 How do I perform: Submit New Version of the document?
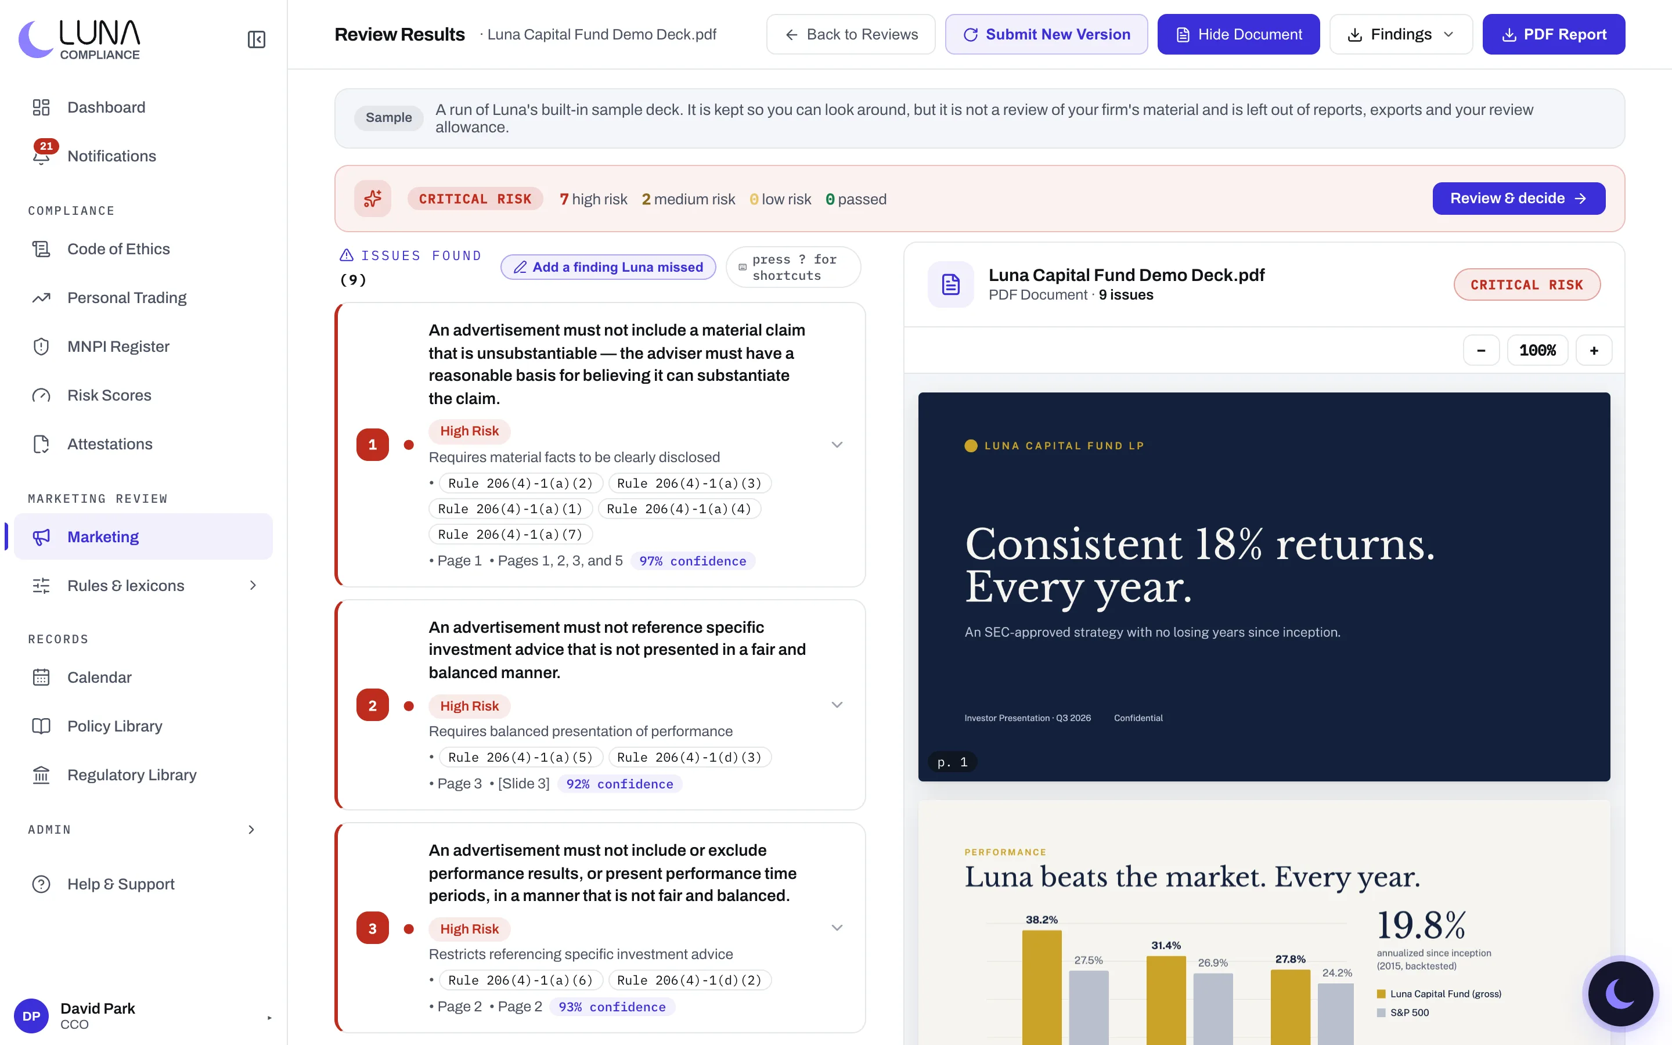(1046, 35)
